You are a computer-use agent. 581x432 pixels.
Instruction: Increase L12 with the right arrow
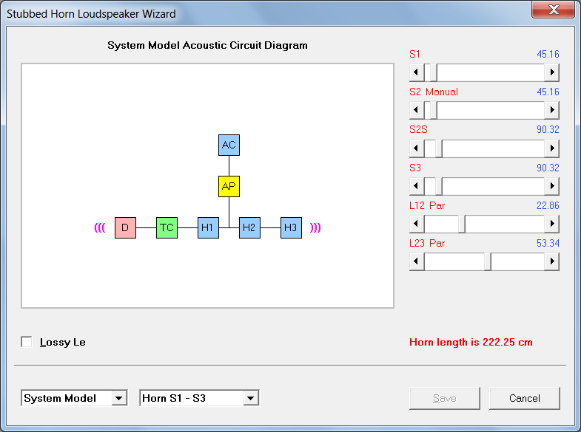pyautogui.click(x=551, y=224)
